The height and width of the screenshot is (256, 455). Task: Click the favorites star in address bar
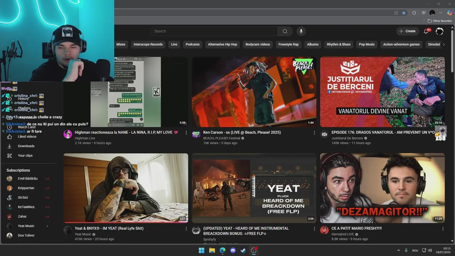pyautogui.click(x=404, y=13)
